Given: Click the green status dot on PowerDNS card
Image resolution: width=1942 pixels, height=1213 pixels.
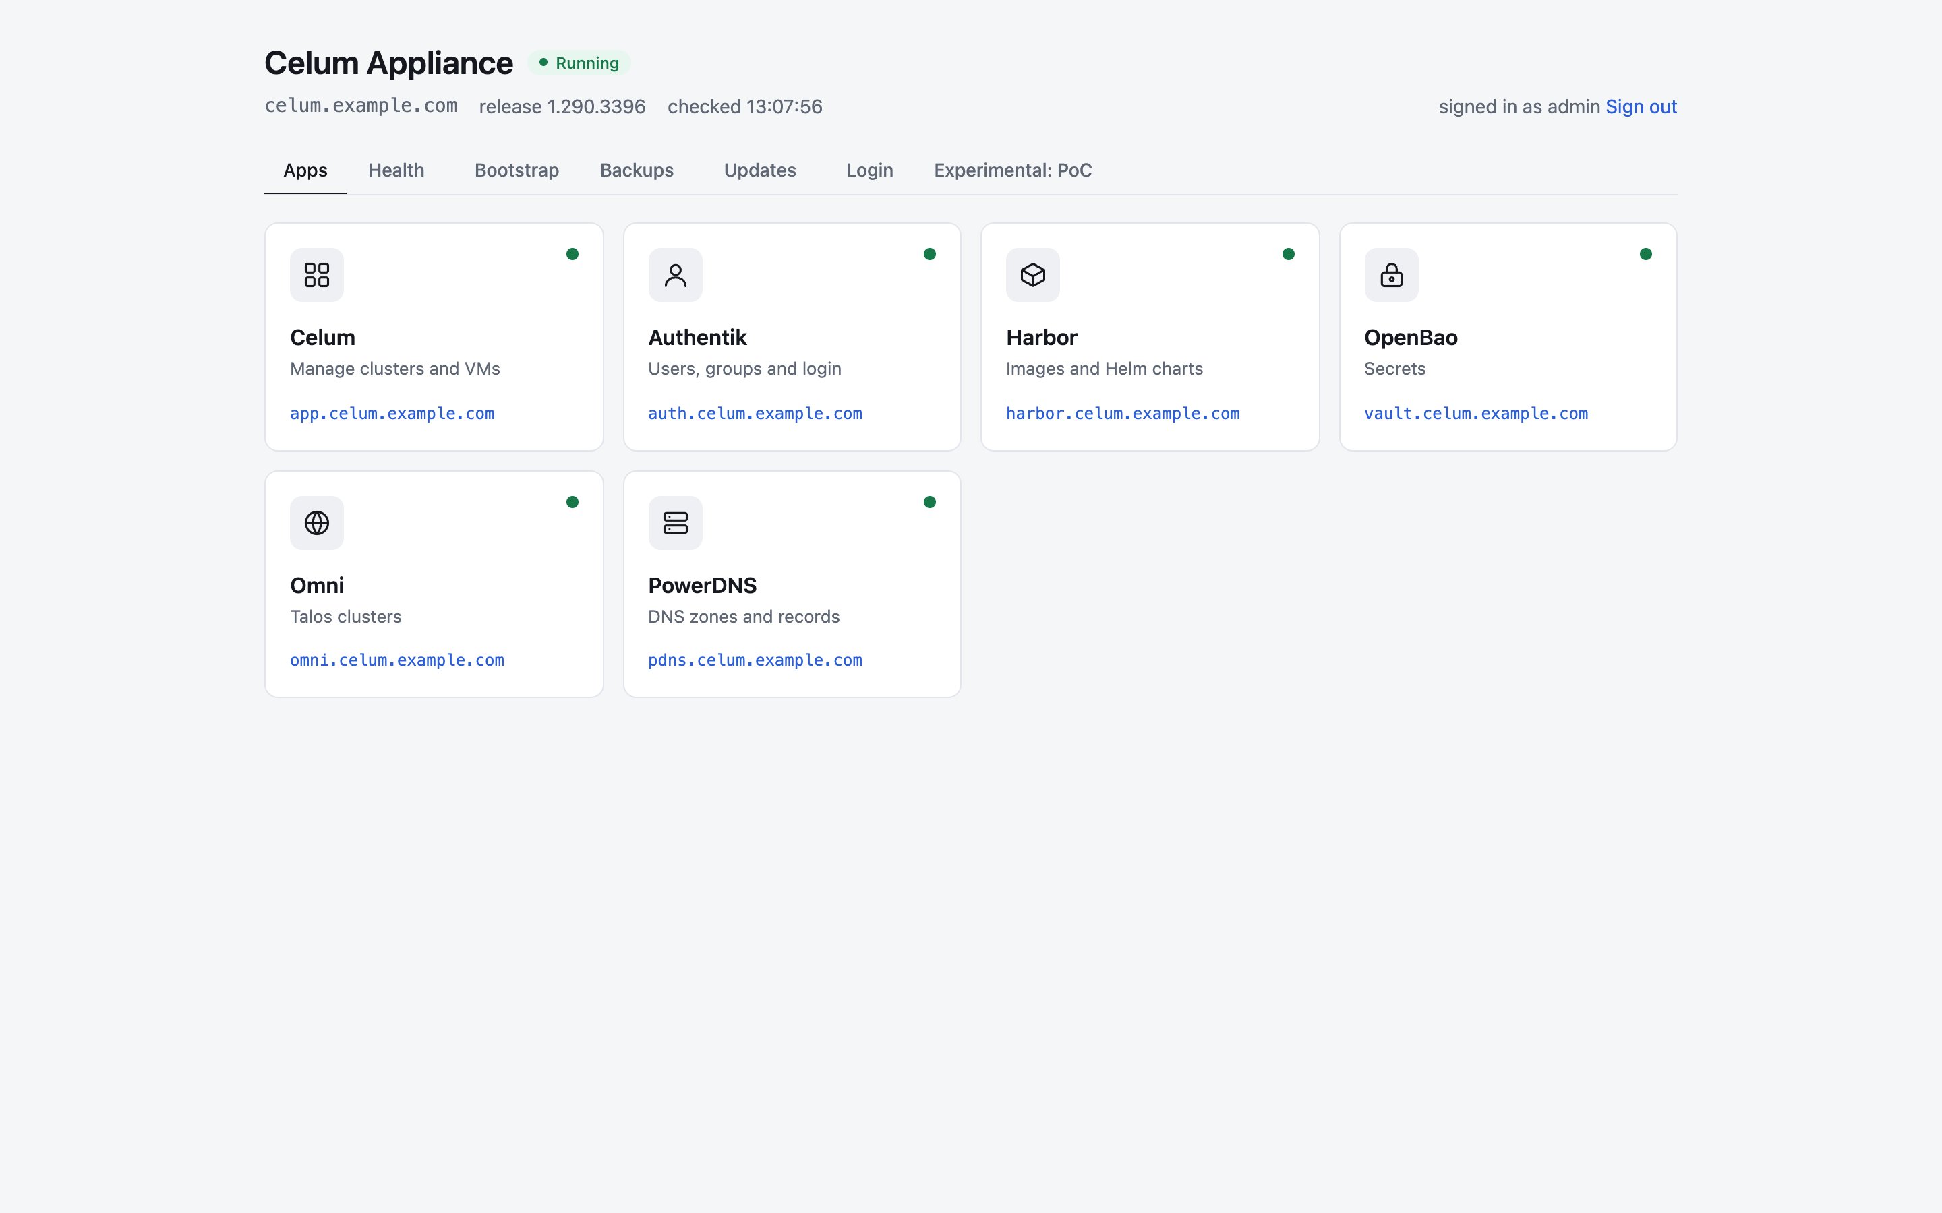Looking at the screenshot, I should point(930,502).
